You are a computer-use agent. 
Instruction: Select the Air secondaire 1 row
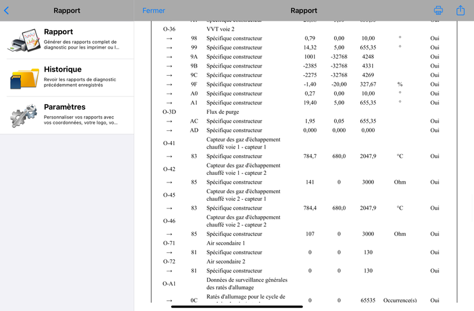pos(304,243)
